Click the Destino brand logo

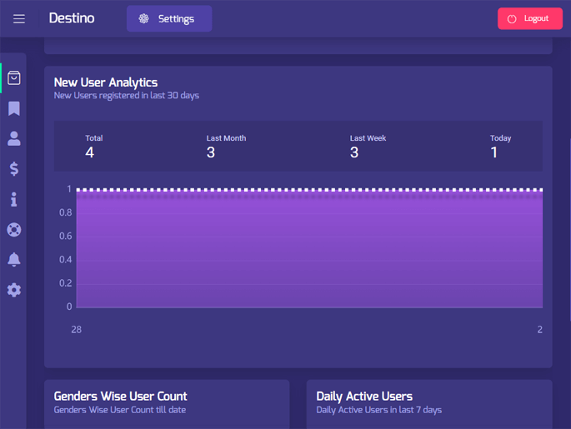pos(72,18)
